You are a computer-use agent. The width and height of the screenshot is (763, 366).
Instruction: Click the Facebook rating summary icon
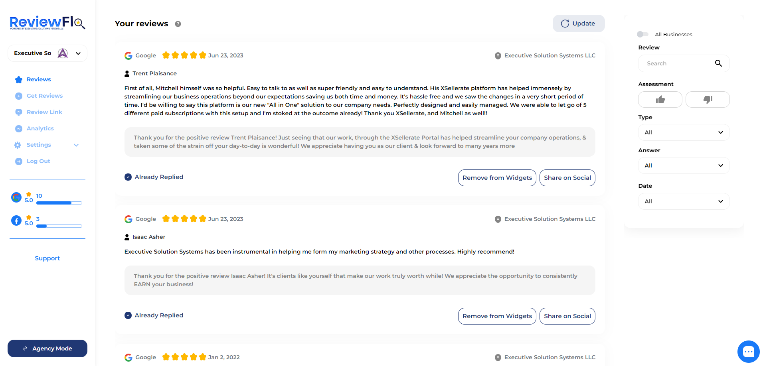16,220
